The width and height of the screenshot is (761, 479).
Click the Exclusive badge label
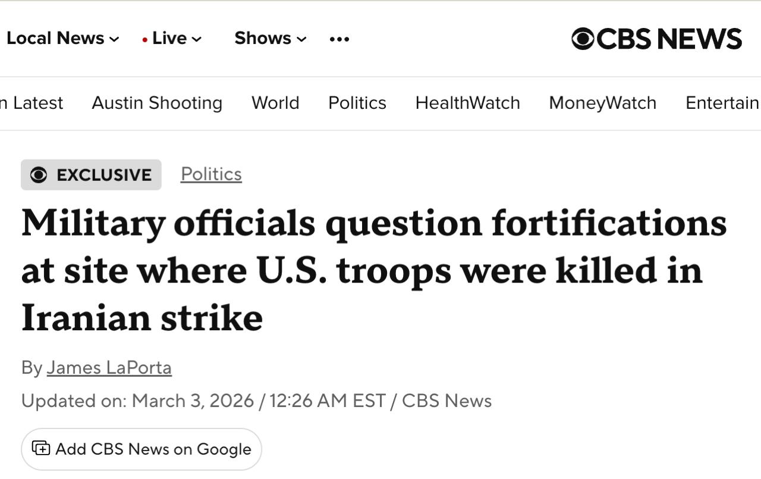pos(104,175)
